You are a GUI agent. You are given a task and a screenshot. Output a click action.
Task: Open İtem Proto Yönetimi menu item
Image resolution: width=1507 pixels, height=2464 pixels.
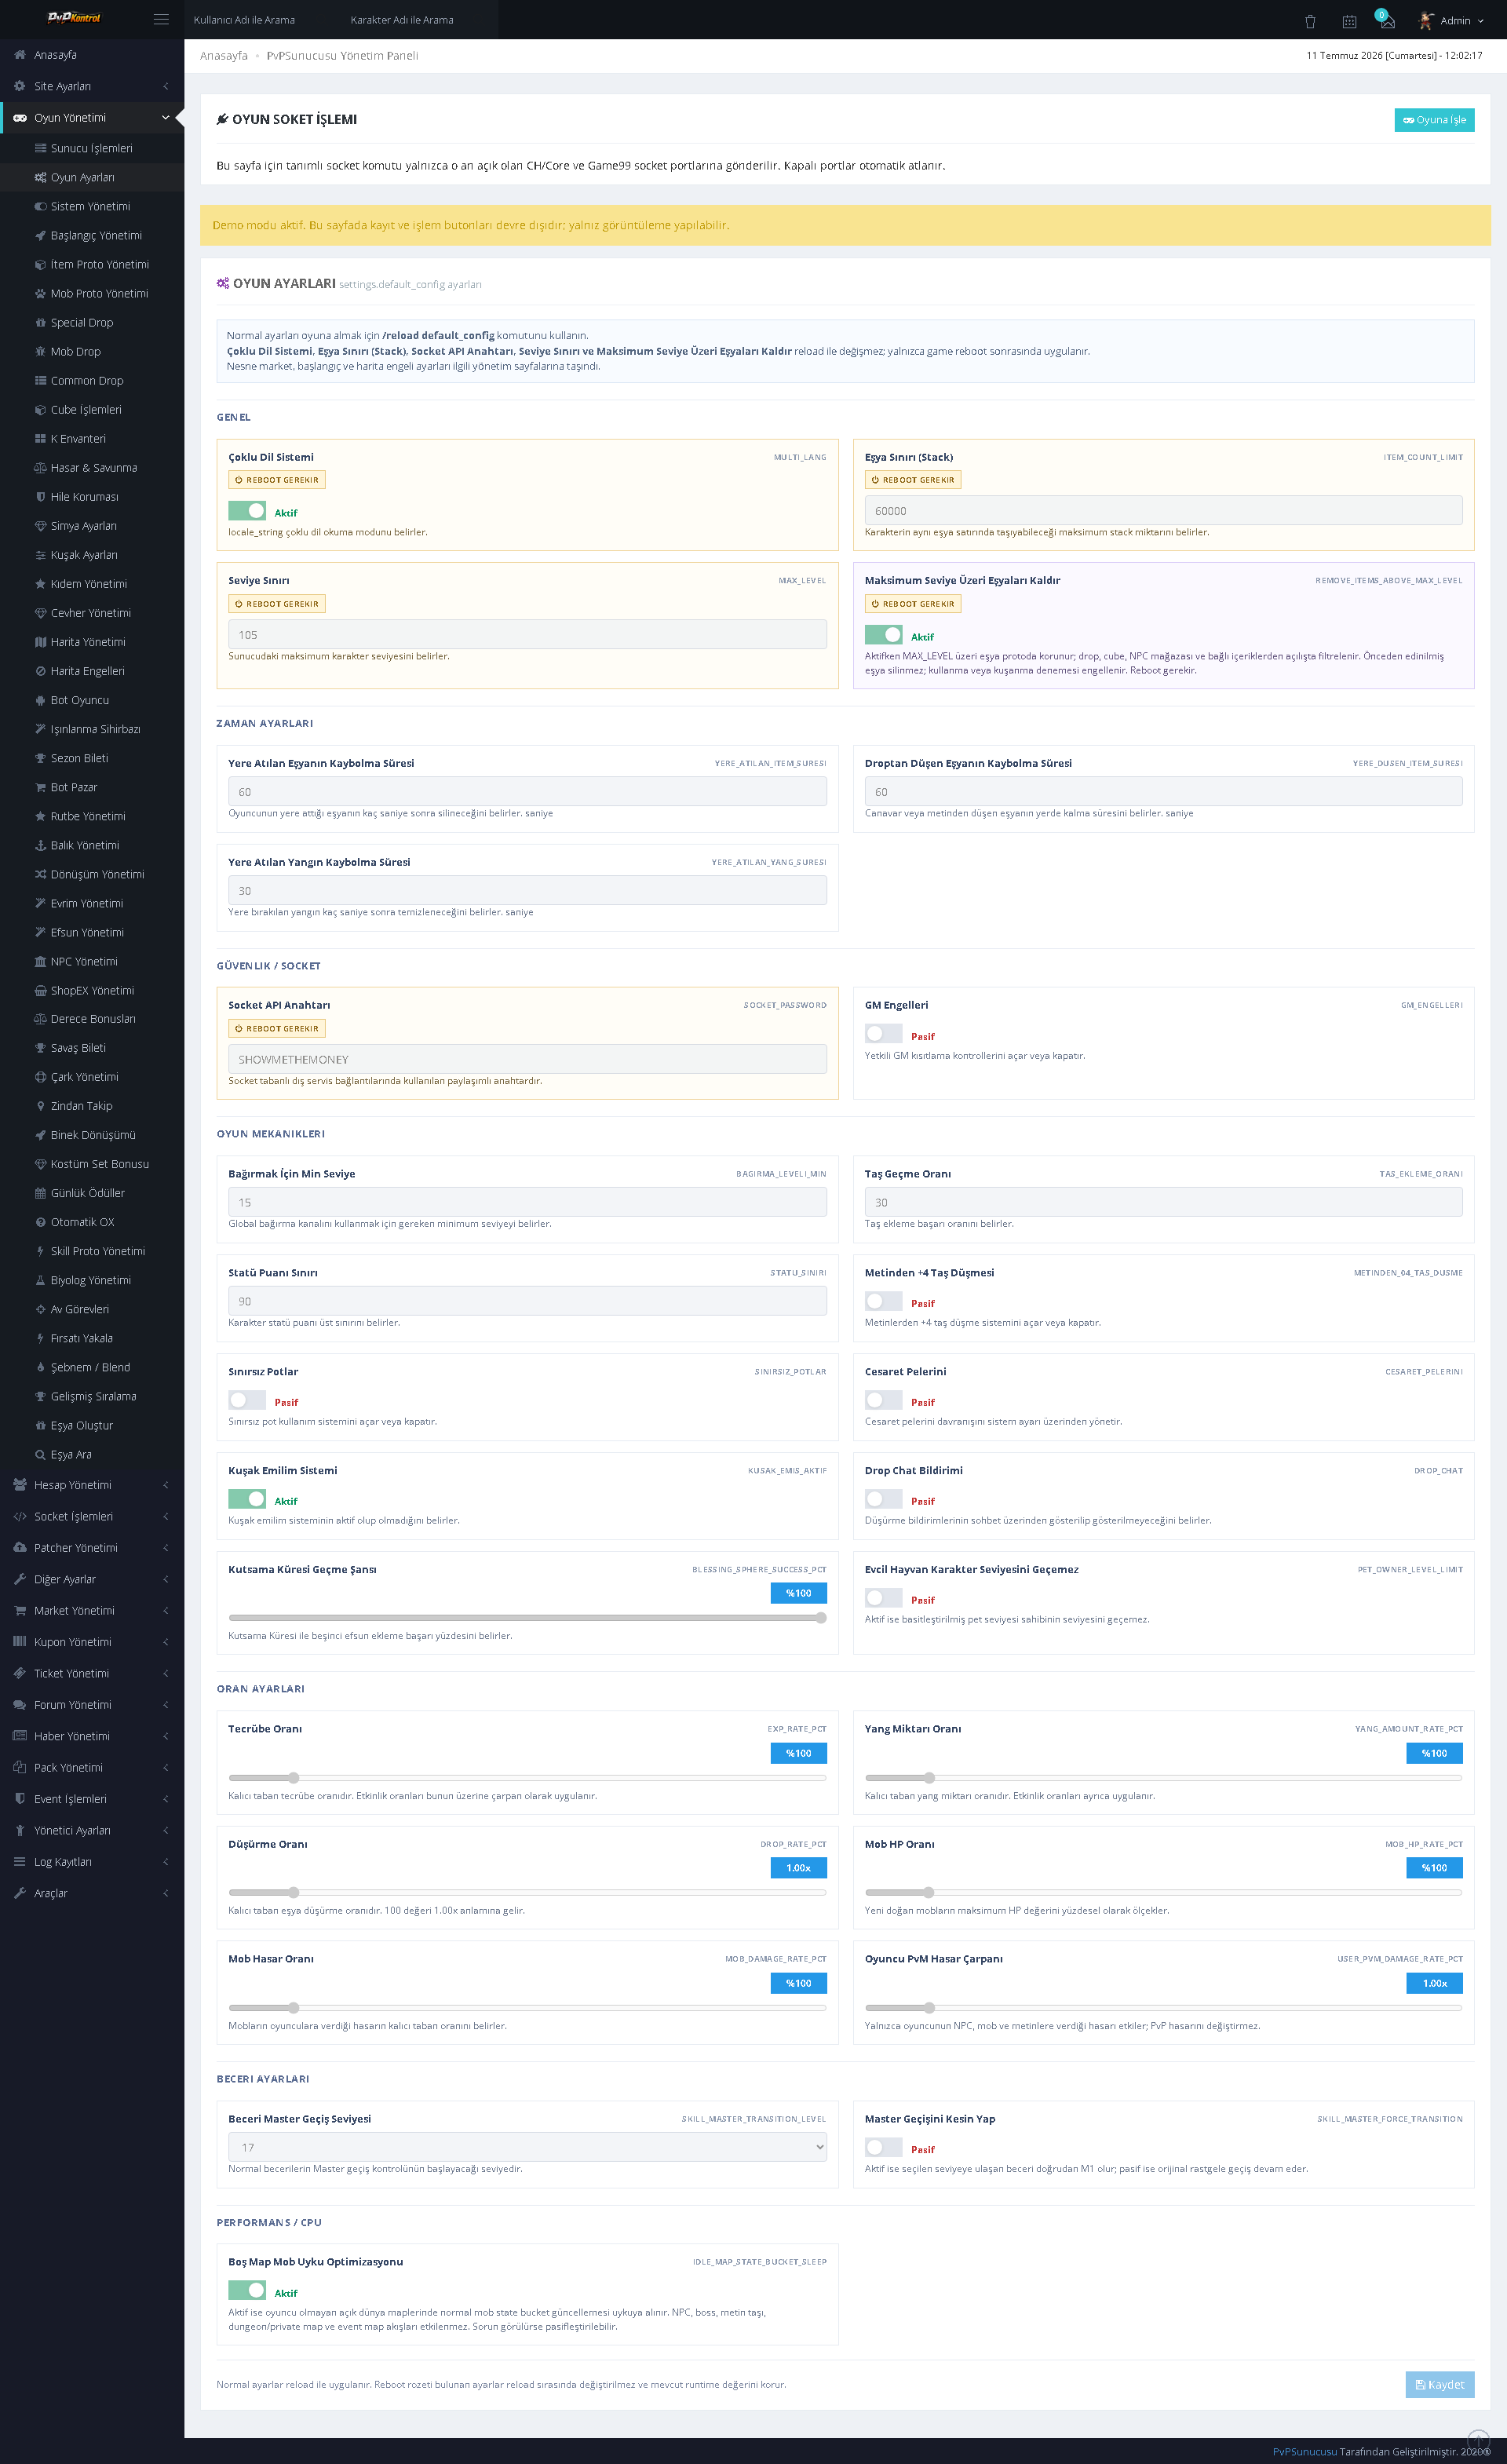coord(92,264)
